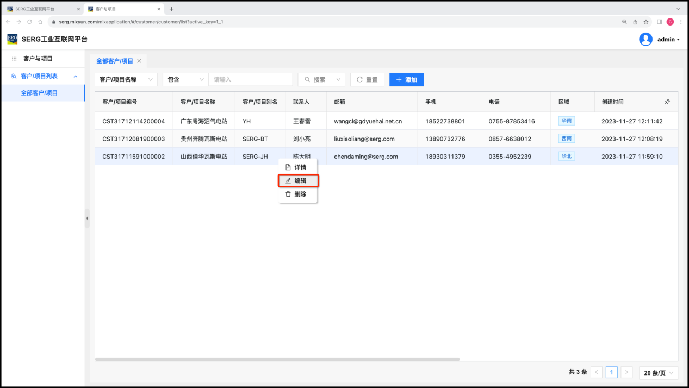Open the 客户/项目名称 field dropdown
The height and width of the screenshot is (388, 689).
[x=126, y=79]
